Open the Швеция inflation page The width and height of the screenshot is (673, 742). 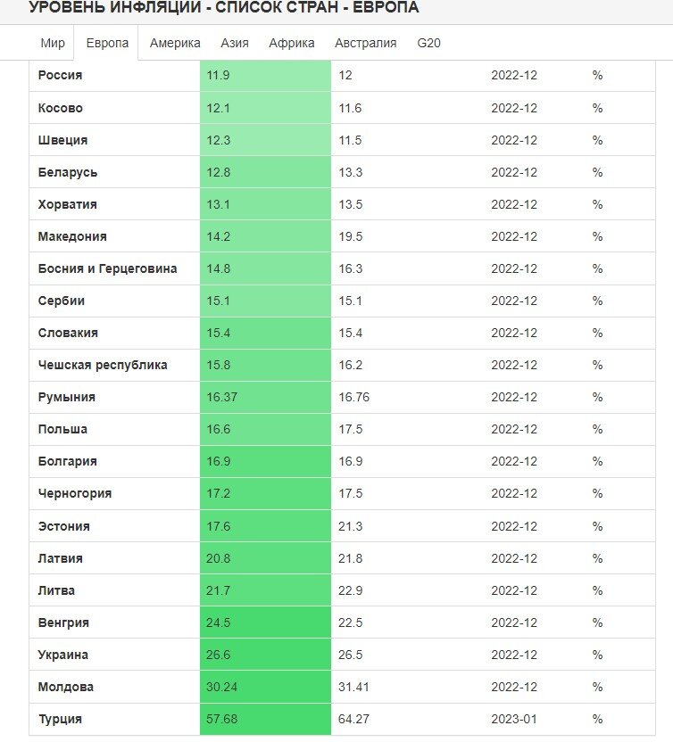(x=62, y=140)
